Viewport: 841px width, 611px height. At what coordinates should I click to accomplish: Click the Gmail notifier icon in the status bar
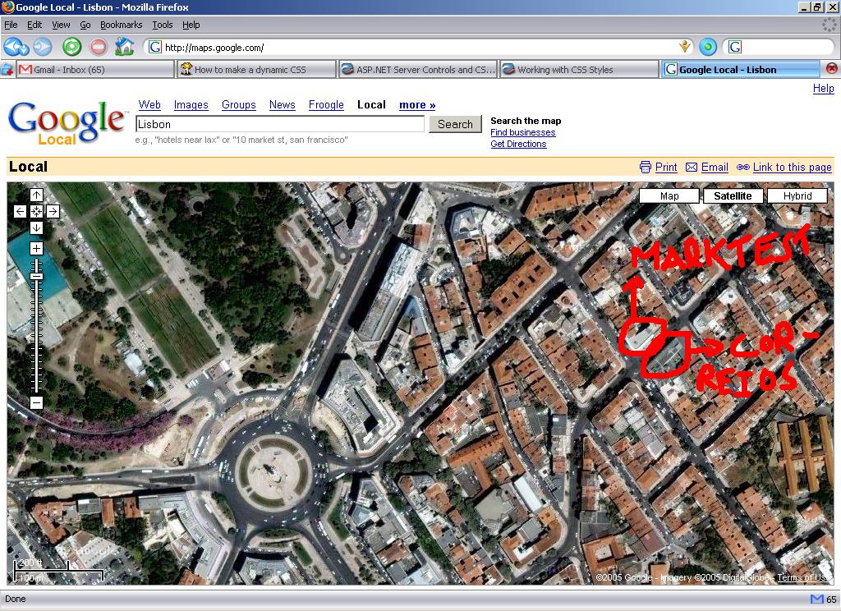[817, 600]
